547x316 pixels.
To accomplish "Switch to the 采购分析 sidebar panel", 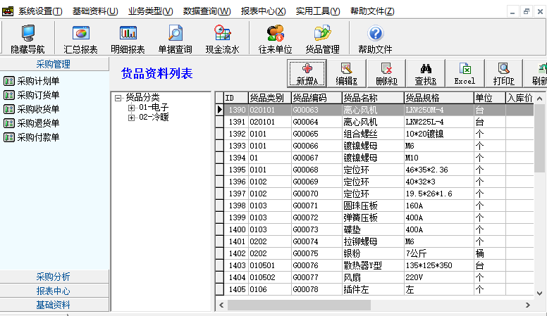I will pos(54,277).
